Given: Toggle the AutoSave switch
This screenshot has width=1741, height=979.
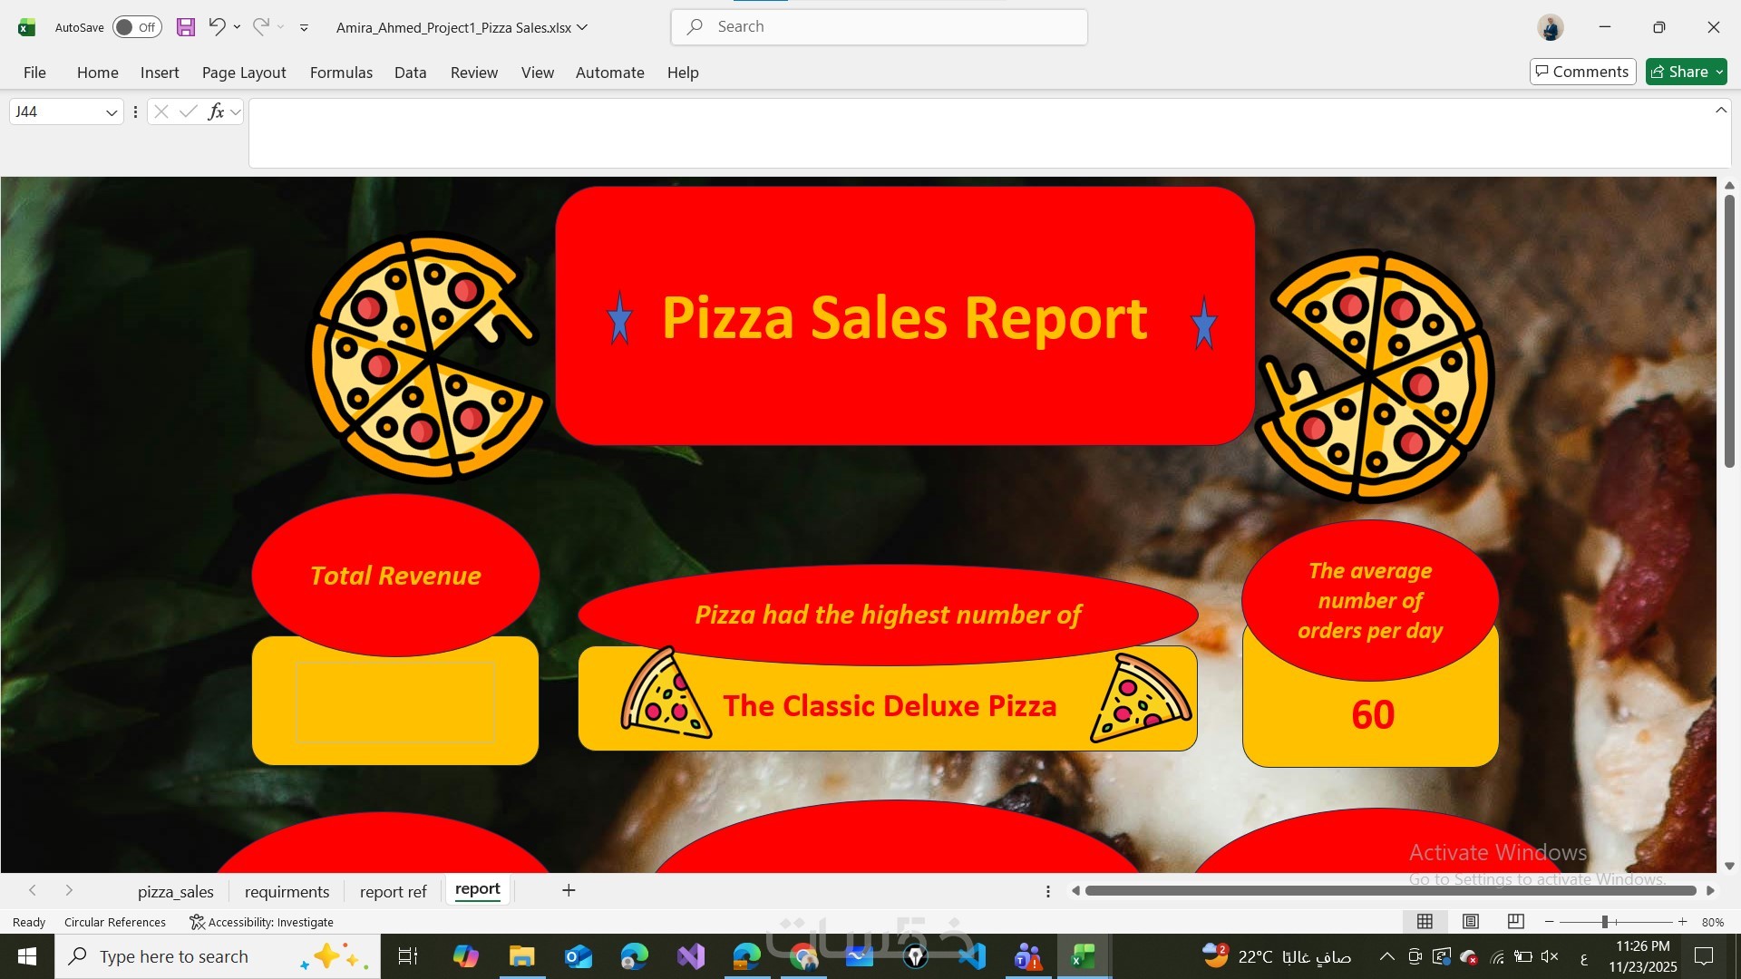Looking at the screenshot, I should 137,27.
